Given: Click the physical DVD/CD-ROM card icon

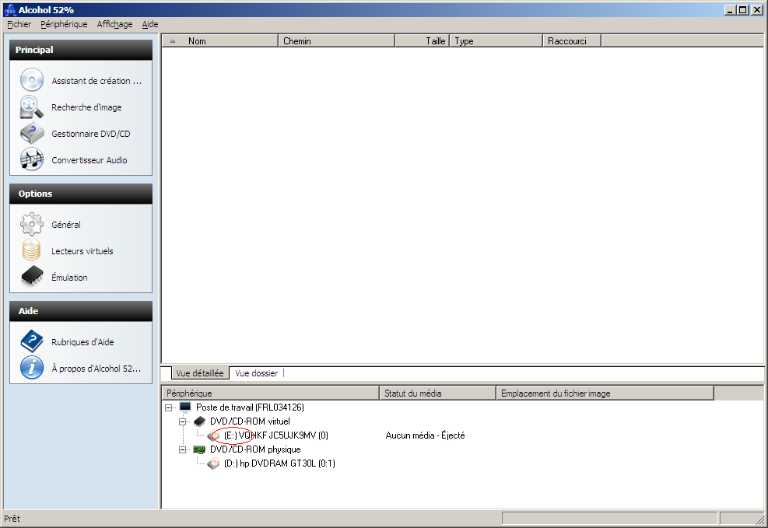Looking at the screenshot, I should pyautogui.click(x=199, y=449).
